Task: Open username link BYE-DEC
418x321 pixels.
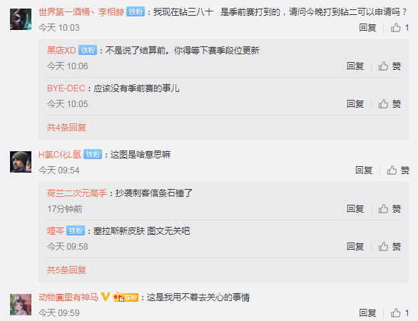Action: click(x=66, y=88)
